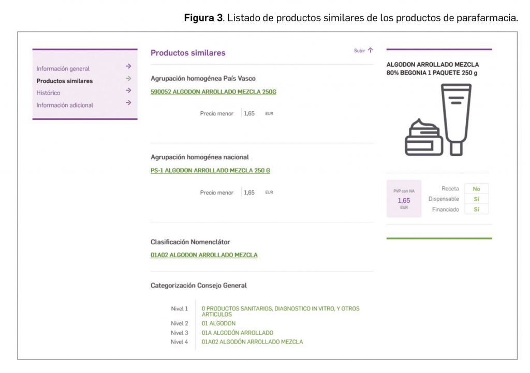Open link 590052 ALGODON ARROLLADO MEZCLA 250G
This screenshot has width=530, height=373.
(x=213, y=92)
